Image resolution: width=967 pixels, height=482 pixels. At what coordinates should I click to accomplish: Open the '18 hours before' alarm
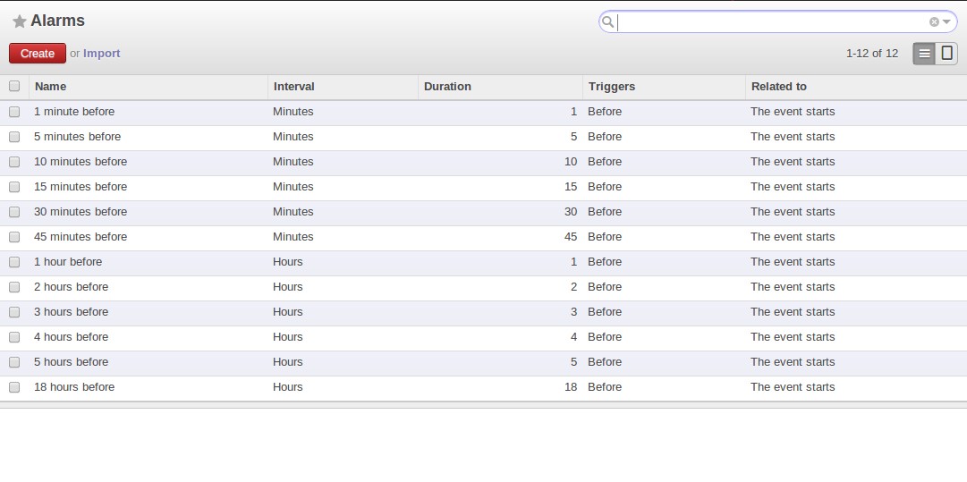click(74, 387)
